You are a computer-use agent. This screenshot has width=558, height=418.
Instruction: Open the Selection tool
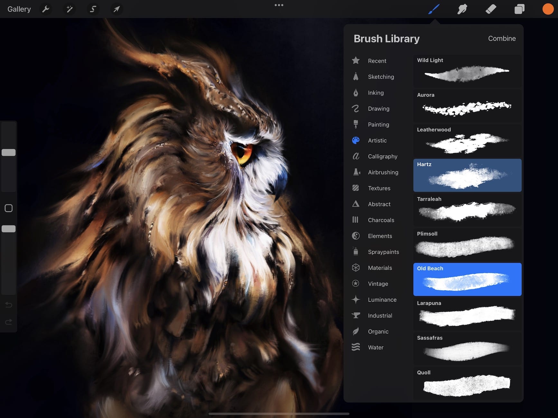pos(93,9)
